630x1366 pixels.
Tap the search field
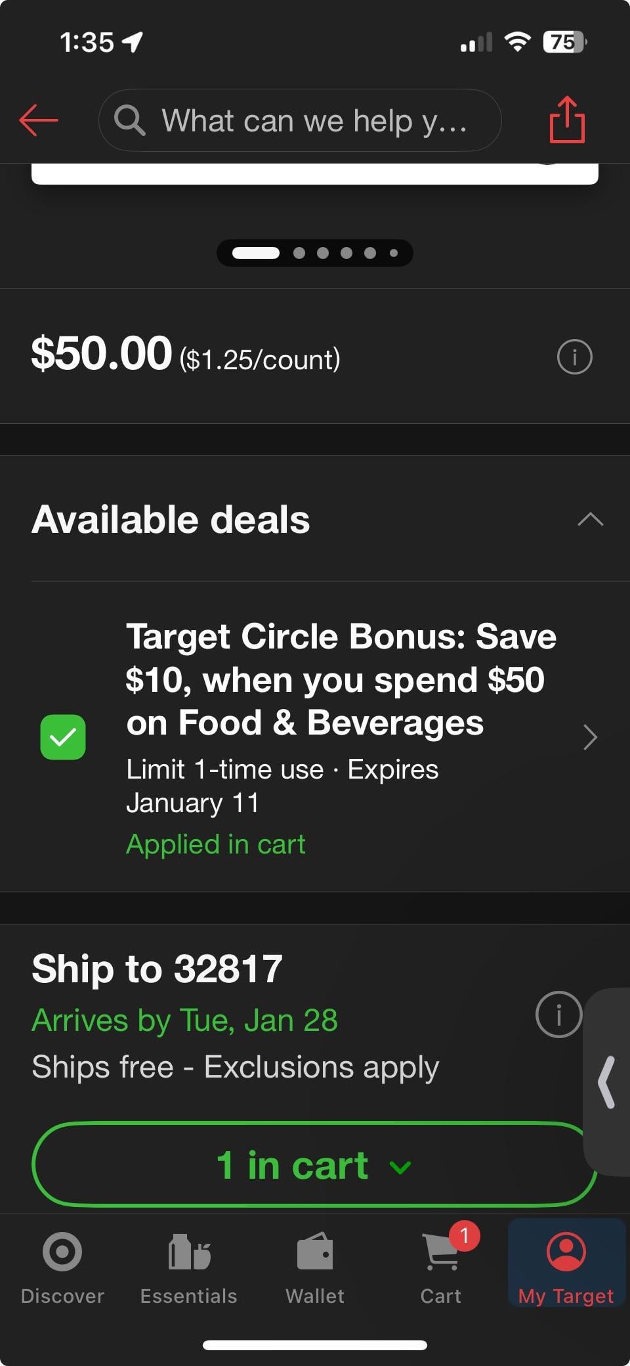click(314, 120)
